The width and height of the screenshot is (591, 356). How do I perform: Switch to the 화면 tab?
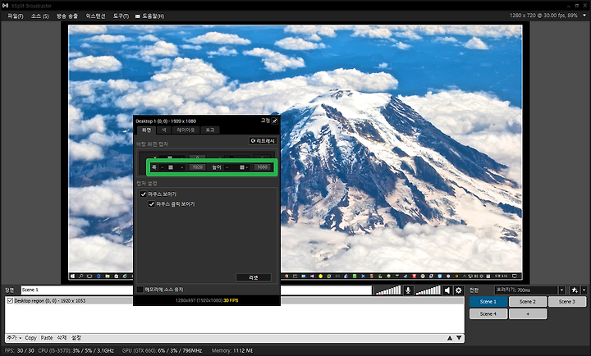[x=146, y=130]
